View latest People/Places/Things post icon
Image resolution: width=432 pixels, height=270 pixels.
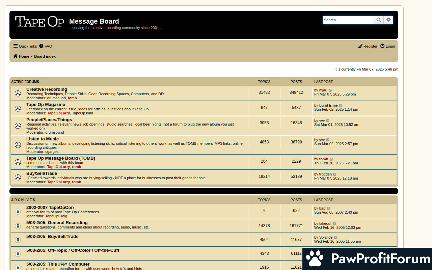point(328,121)
